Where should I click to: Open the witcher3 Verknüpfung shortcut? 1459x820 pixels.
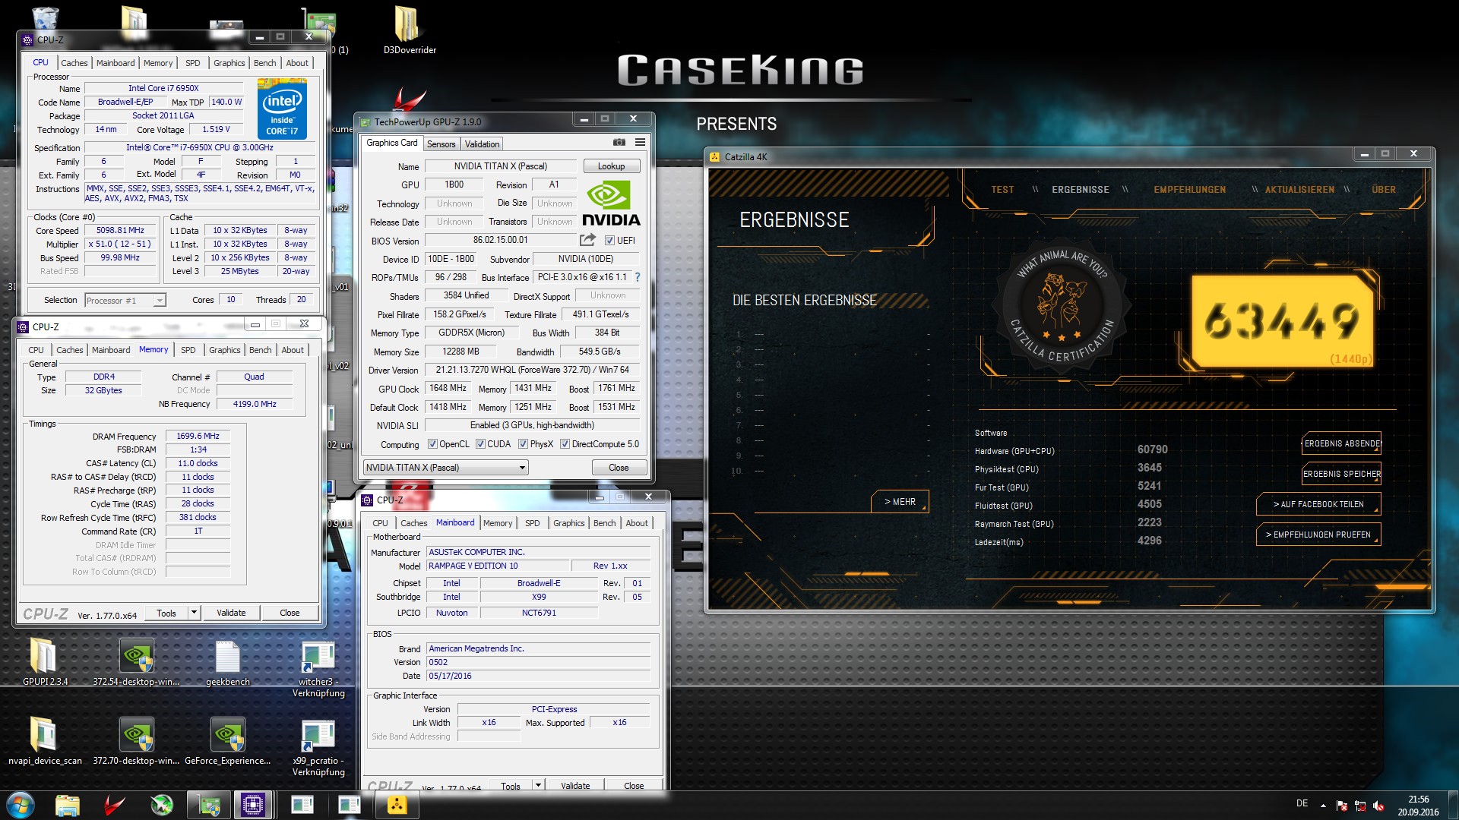pyautogui.click(x=318, y=658)
